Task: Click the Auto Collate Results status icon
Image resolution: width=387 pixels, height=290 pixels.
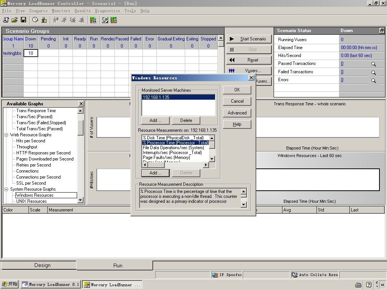Action: tap(294, 275)
